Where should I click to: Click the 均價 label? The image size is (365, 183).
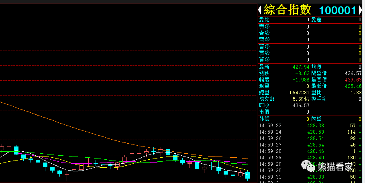click(x=316, y=67)
